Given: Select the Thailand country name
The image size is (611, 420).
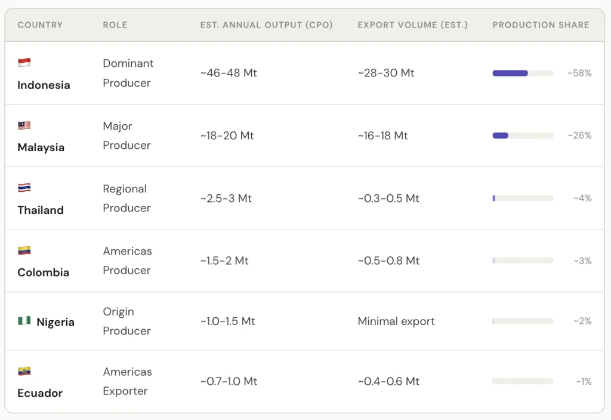Looking at the screenshot, I should pos(41,210).
